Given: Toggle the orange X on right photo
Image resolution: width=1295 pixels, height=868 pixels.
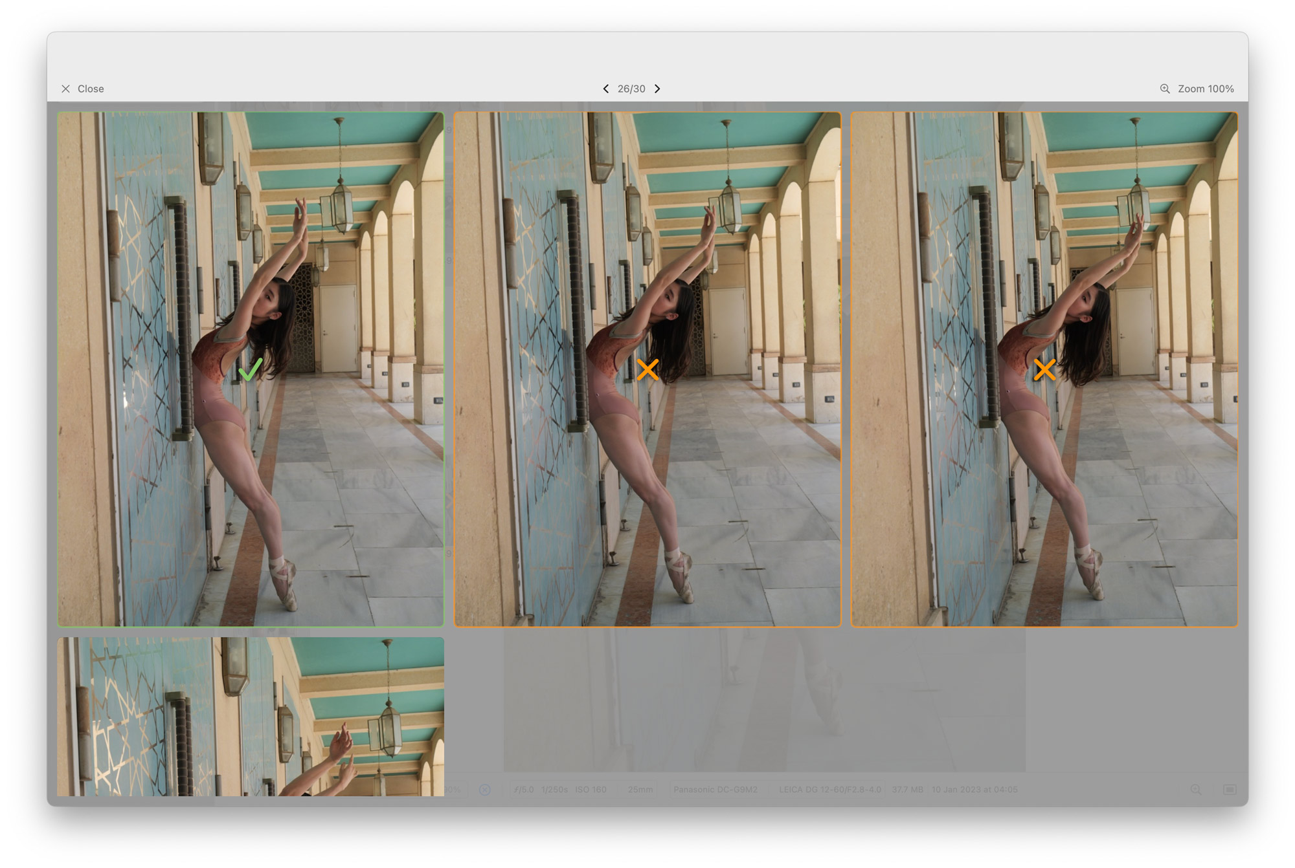Looking at the screenshot, I should (1044, 370).
